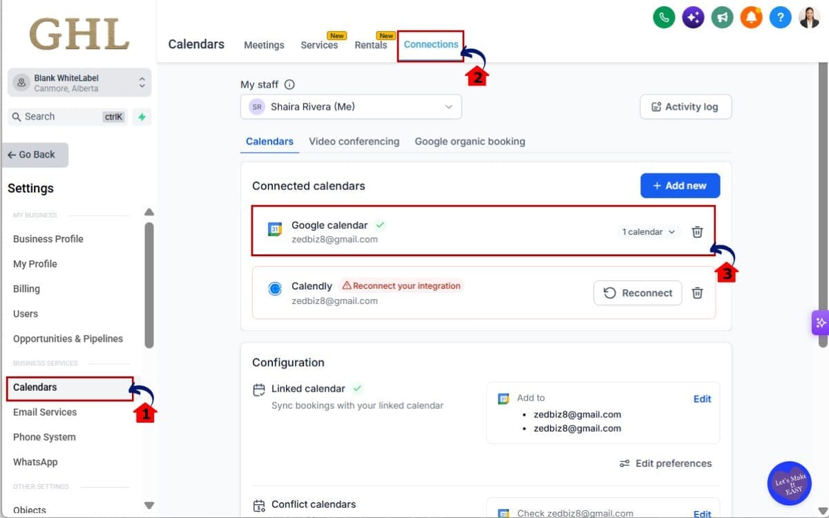Open the Services tab
829x518 pixels.
(x=319, y=45)
